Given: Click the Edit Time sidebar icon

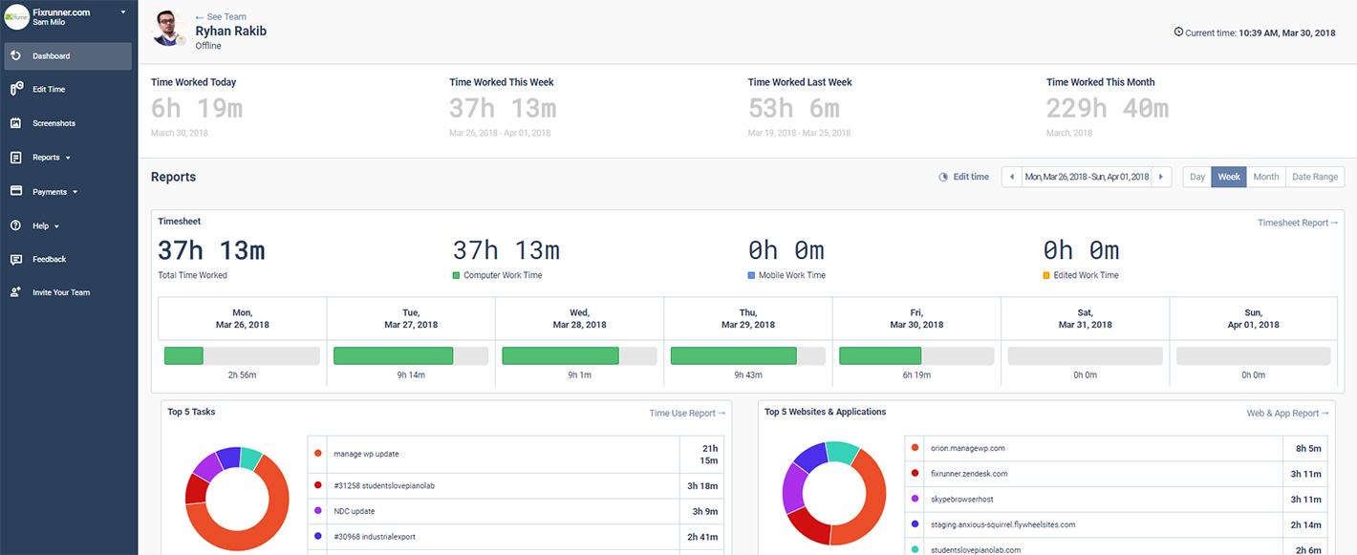Looking at the screenshot, I should (x=16, y=90).
